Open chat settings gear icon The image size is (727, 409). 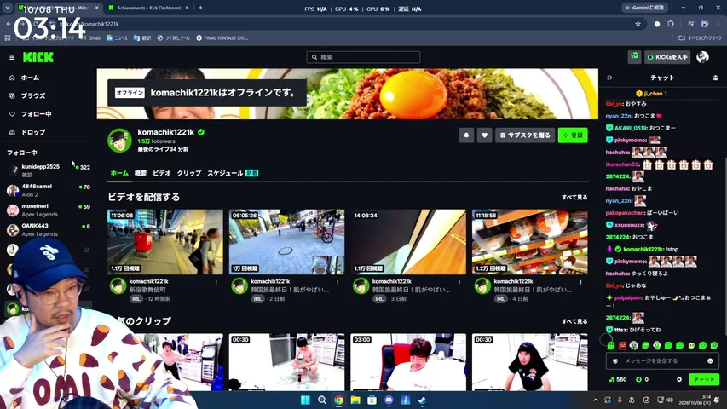679,379
